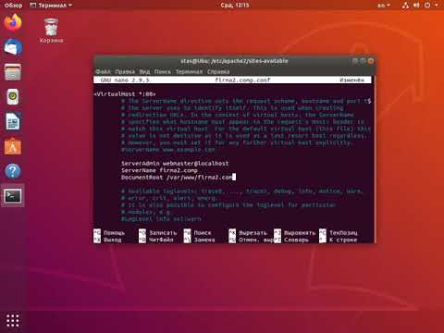Click the terminal window title bar
444x333 pixels.
(x=234, y=61)
